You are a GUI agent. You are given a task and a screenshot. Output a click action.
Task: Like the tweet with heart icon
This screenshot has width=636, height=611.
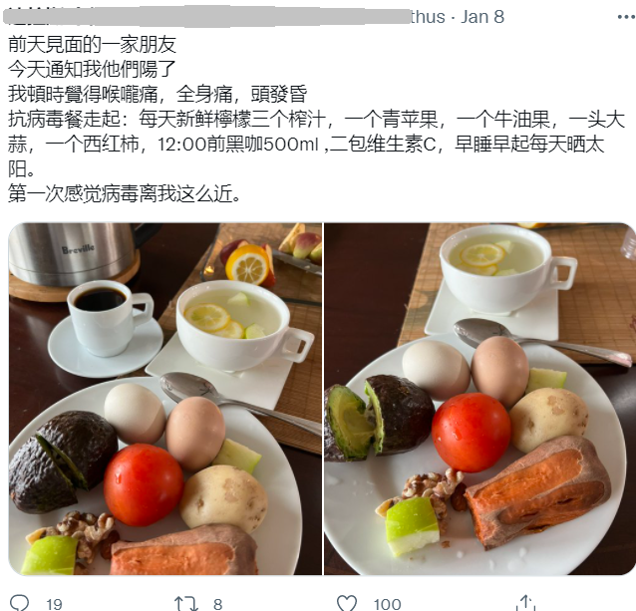(x=347, y=603)
